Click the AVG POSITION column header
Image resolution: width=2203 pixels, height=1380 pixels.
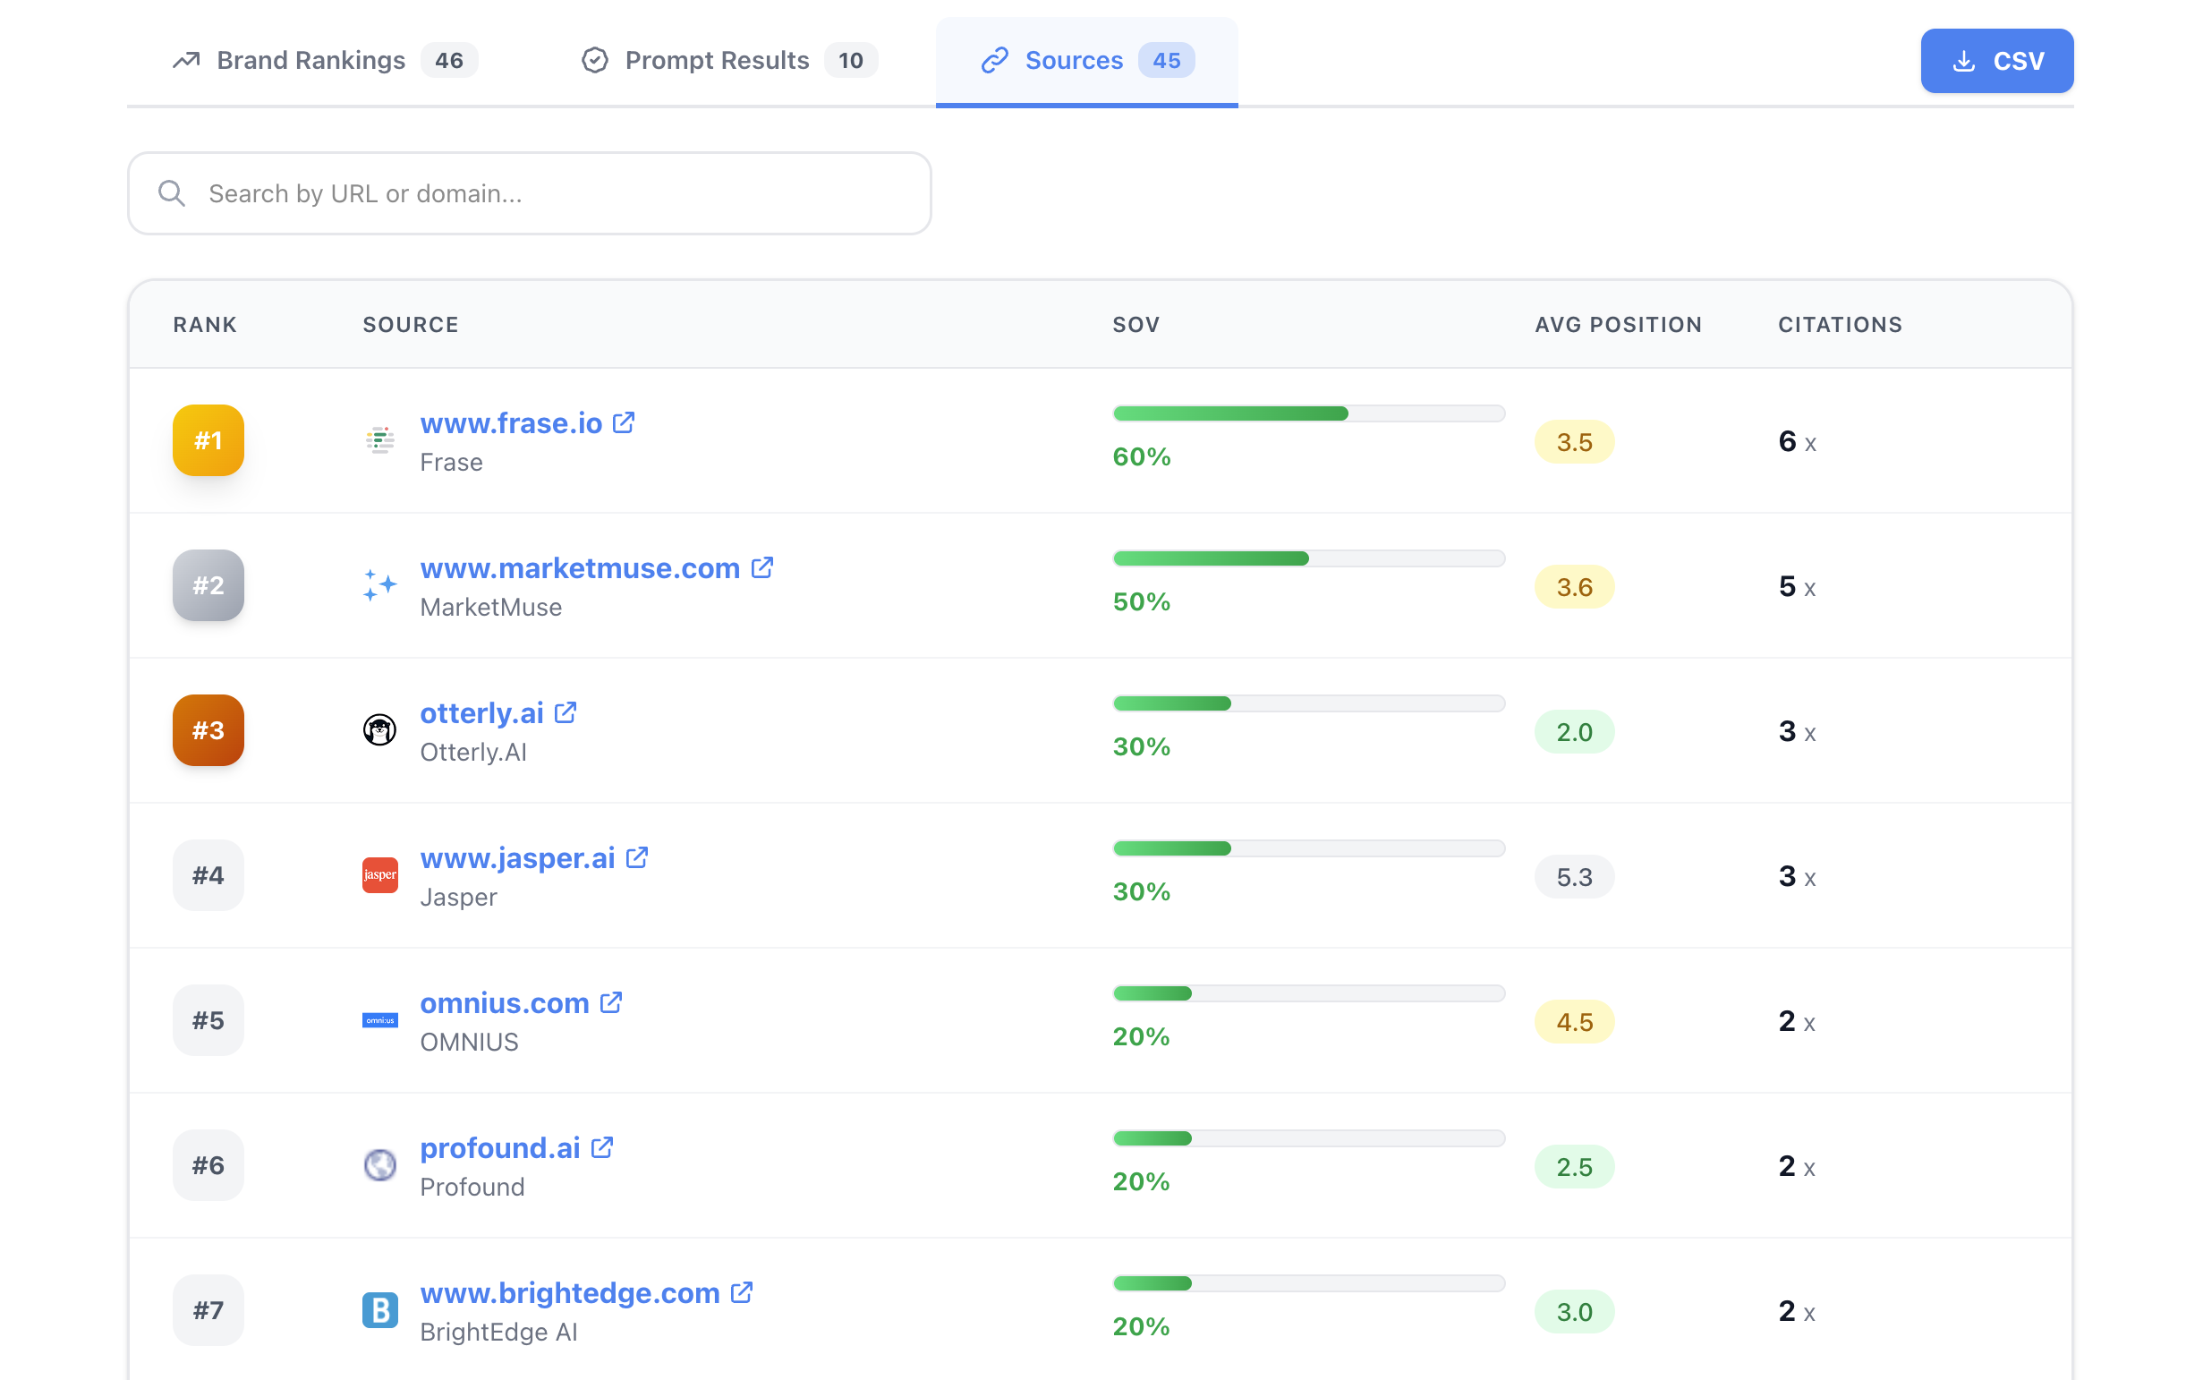[1618, 324]
